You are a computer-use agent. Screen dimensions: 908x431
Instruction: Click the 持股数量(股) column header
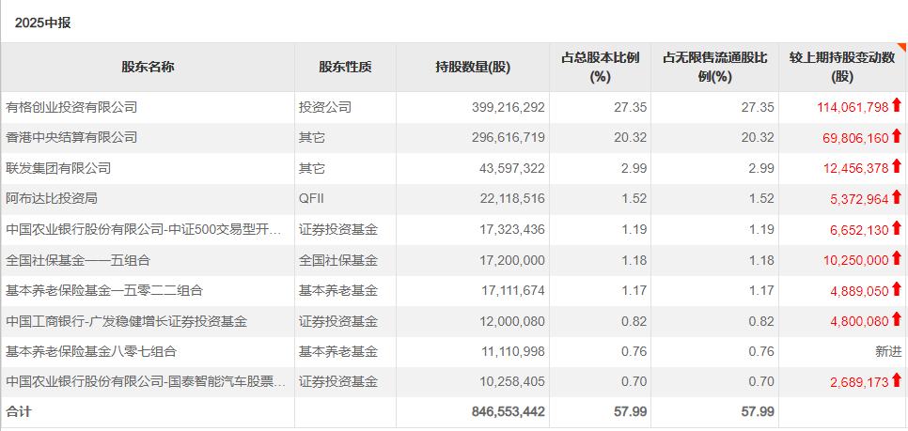pos(472,67)
